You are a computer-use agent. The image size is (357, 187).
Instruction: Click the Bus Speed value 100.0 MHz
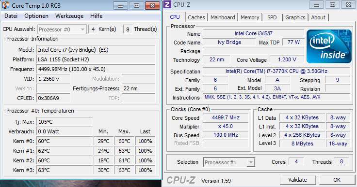226,135
